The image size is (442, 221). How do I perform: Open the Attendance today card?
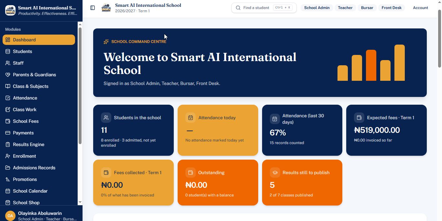[218, 130]
